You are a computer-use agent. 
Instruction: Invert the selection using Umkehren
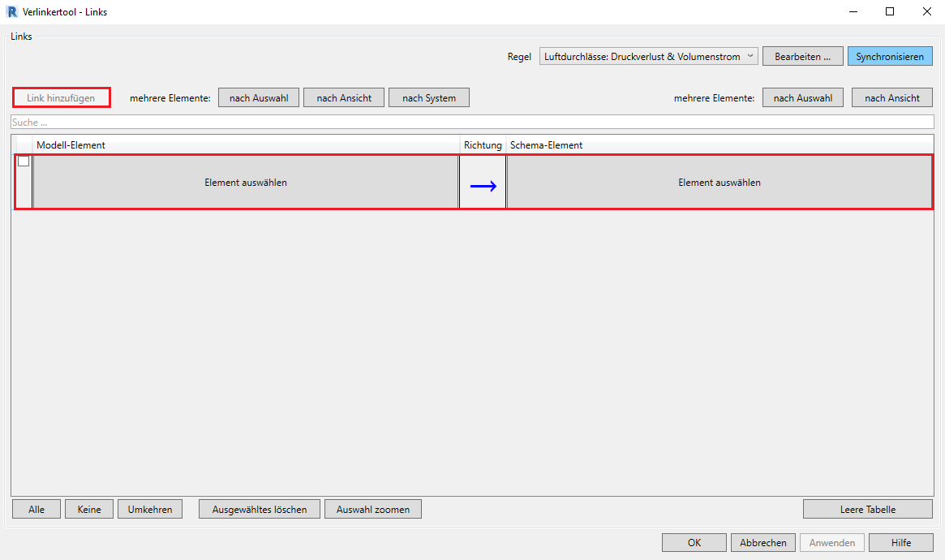click(x=150, y=509)
